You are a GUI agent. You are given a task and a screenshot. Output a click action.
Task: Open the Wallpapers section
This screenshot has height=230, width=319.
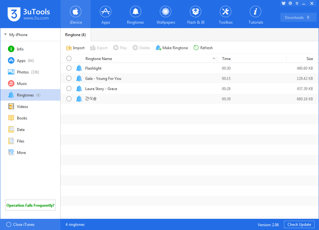pos(166,14)
